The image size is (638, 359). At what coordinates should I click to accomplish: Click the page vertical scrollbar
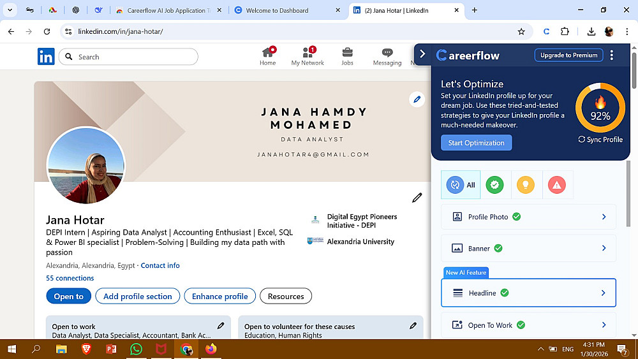coord(634,71)
